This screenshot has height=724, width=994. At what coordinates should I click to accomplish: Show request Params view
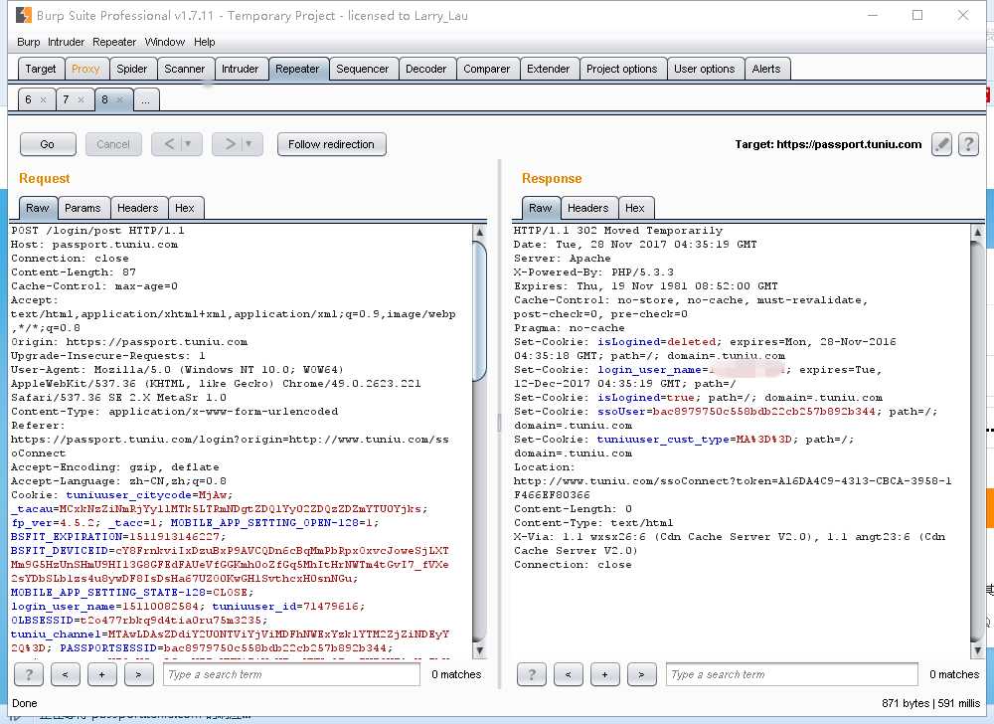[x=83, y=208]
